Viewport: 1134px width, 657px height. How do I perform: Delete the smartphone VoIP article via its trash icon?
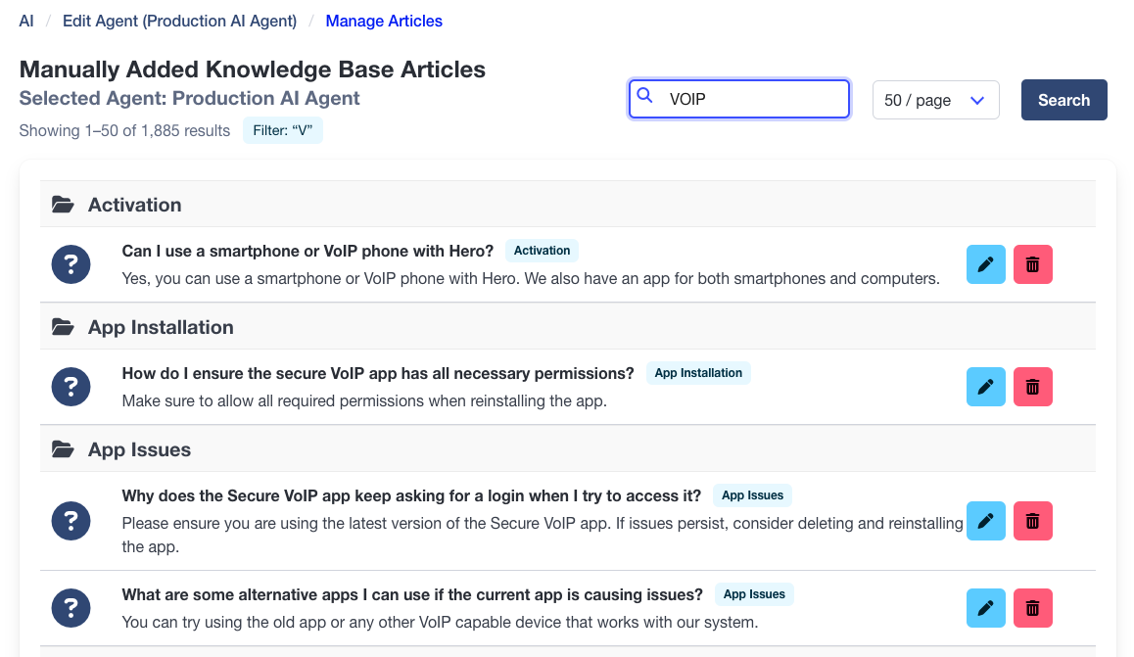tap(1033, 263)
